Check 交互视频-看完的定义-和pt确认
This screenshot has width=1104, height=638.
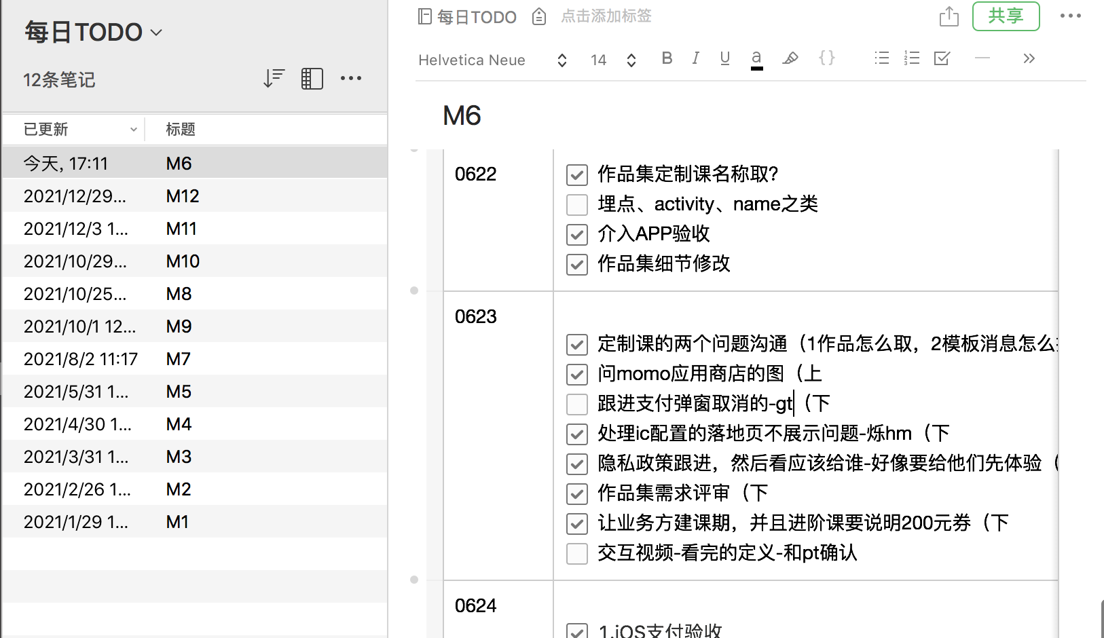pos(577,554)
